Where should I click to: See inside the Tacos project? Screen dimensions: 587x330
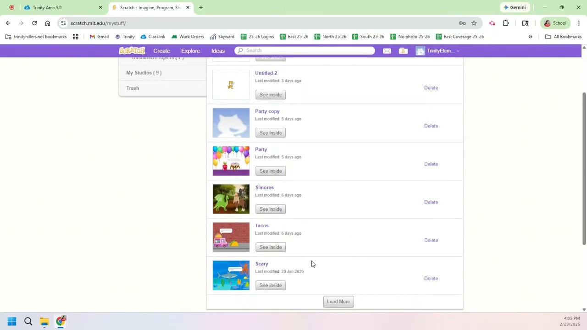[271, 247]
